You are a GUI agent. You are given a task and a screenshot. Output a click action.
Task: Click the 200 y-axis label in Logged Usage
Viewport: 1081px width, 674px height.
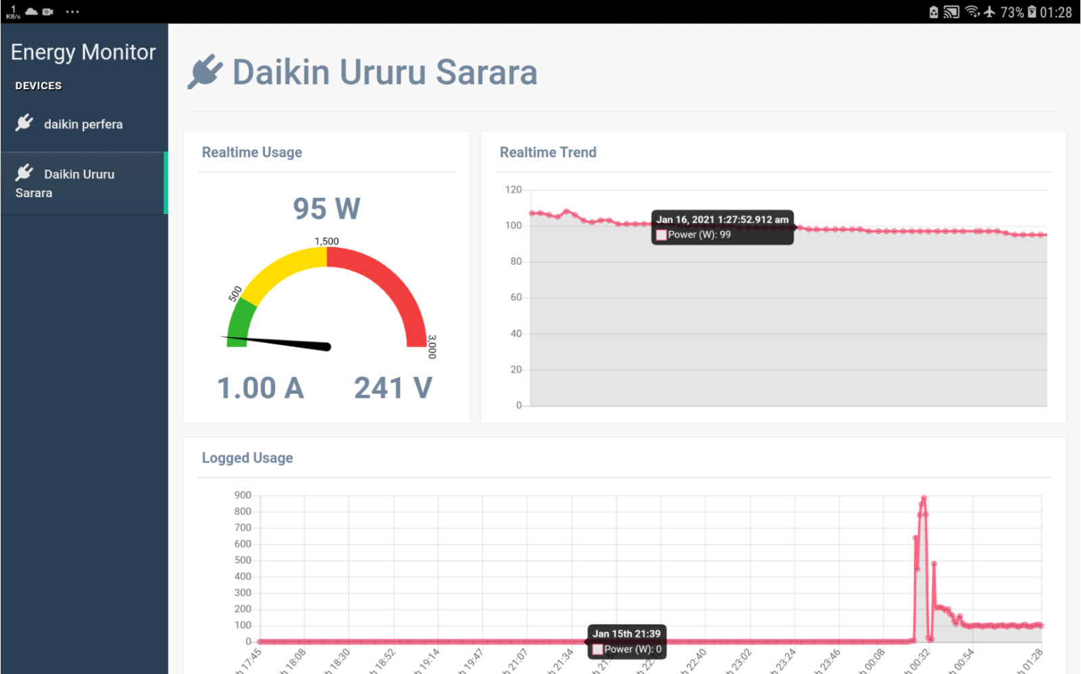tap(243, 608)
